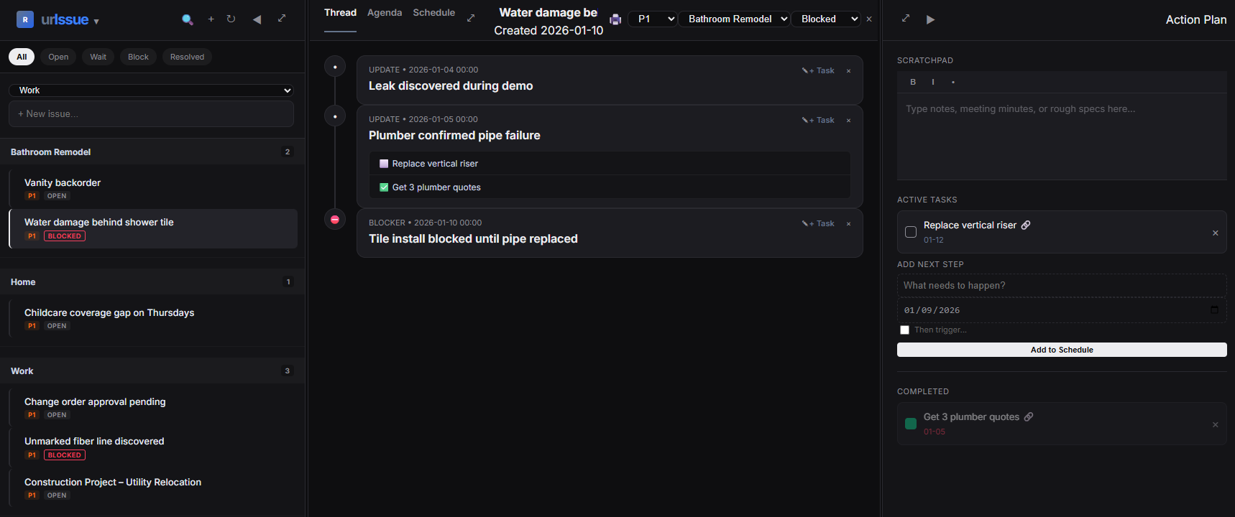Switch to the Agenda tab
The image size is (1235, 517).
385,13
